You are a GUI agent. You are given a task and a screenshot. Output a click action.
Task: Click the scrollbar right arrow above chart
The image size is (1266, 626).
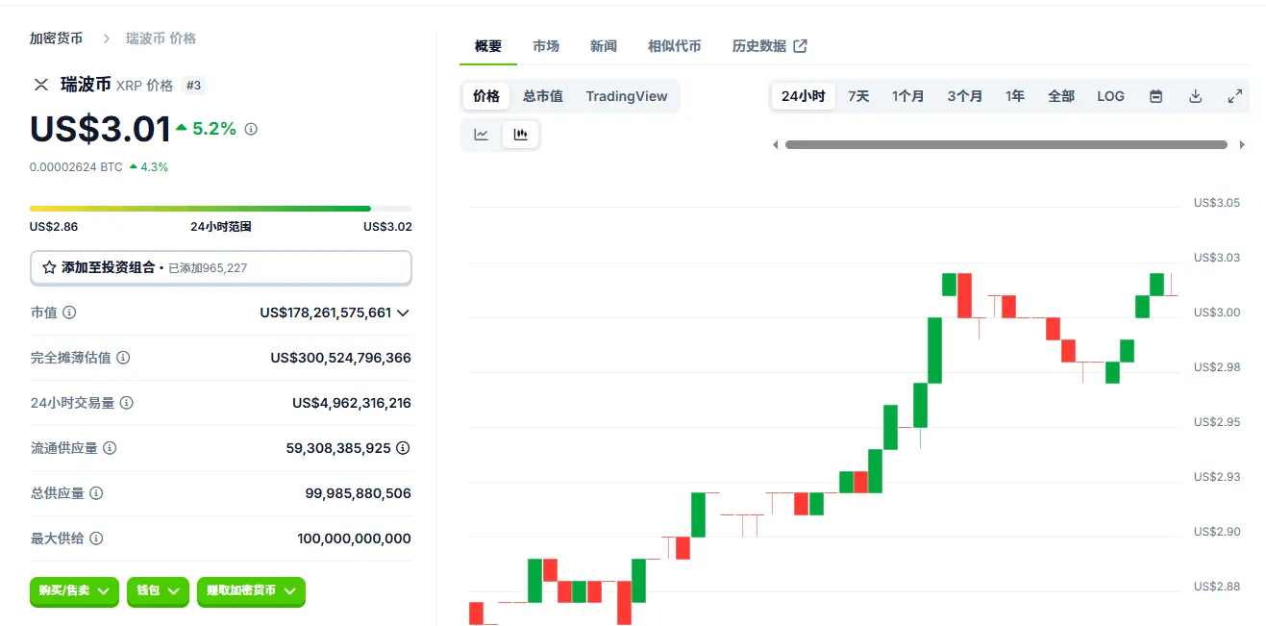click(x=1242, y=145)
